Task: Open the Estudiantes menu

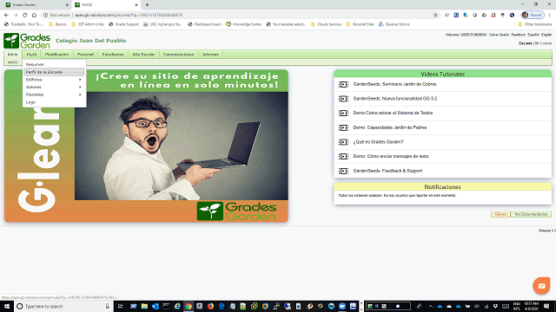Action: click(113, 55)
